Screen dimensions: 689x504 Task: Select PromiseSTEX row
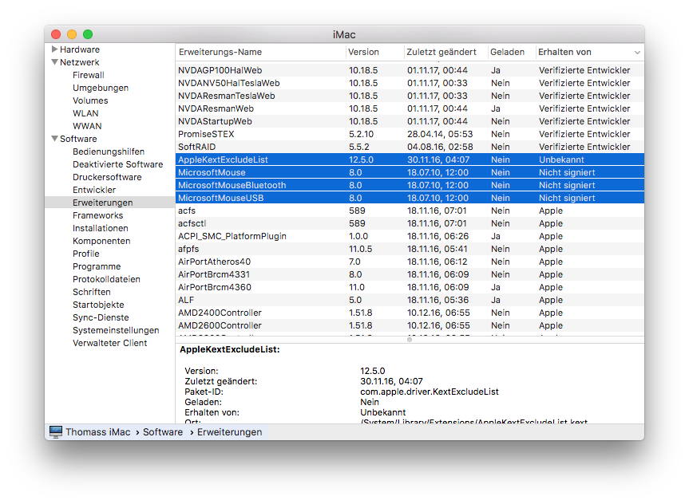[x=410, y=134]
